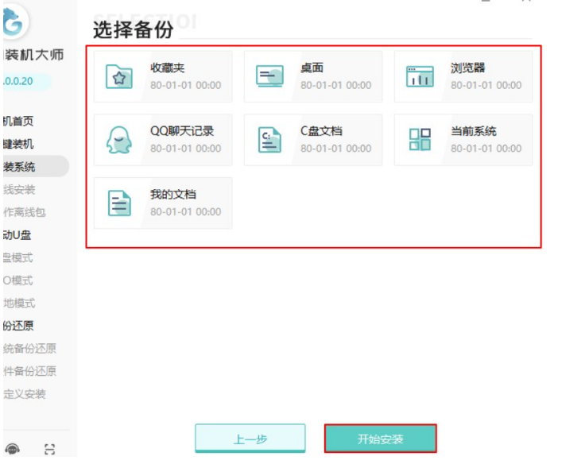
Task: Click the 当前系统 grid icon
Action: (x=420, y=140)
